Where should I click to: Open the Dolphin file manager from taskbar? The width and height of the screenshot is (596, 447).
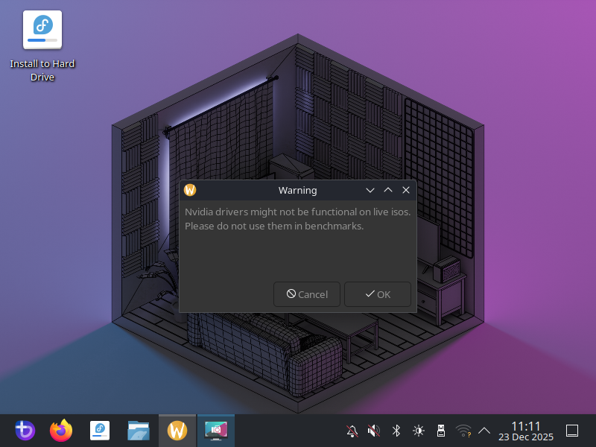(139, 431)
